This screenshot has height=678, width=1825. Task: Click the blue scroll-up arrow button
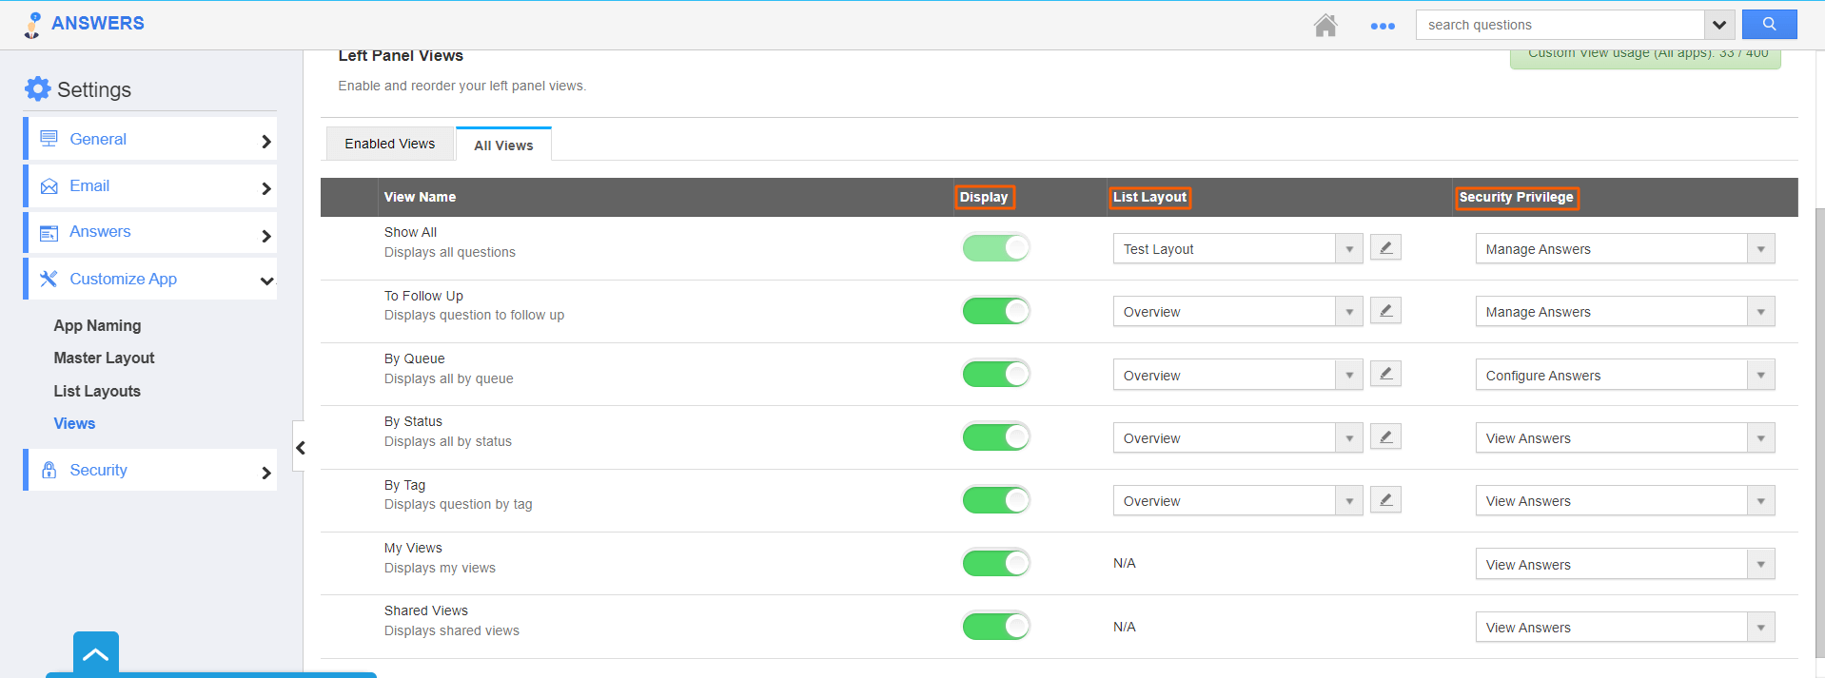click(x=96, y=654)
